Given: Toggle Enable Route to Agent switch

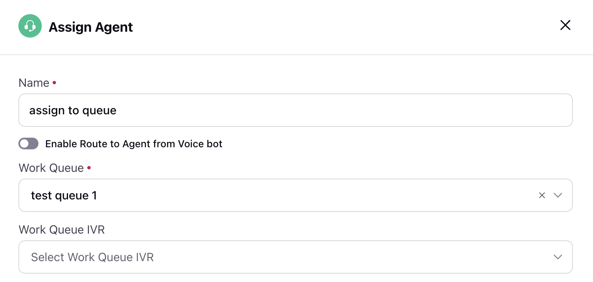Looking at the screenshot, I should 28,144.
